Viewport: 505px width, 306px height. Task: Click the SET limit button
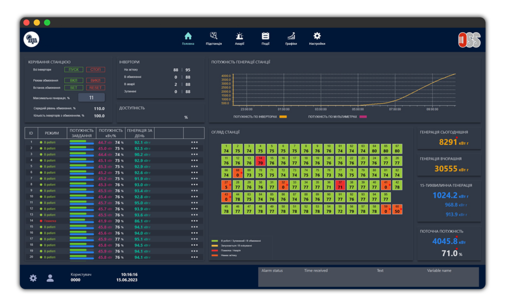point(73,88)
